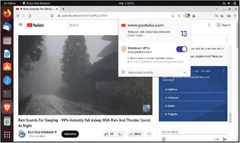Open a new tab with plus button
240x143 pixels.
pyautogui.click(x=63, y=9)
